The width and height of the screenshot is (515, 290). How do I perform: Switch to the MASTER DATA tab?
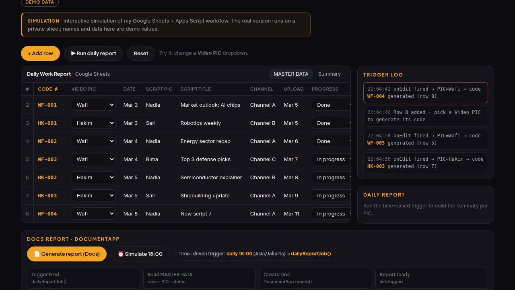pyautogui.click(x=291, y=74)
